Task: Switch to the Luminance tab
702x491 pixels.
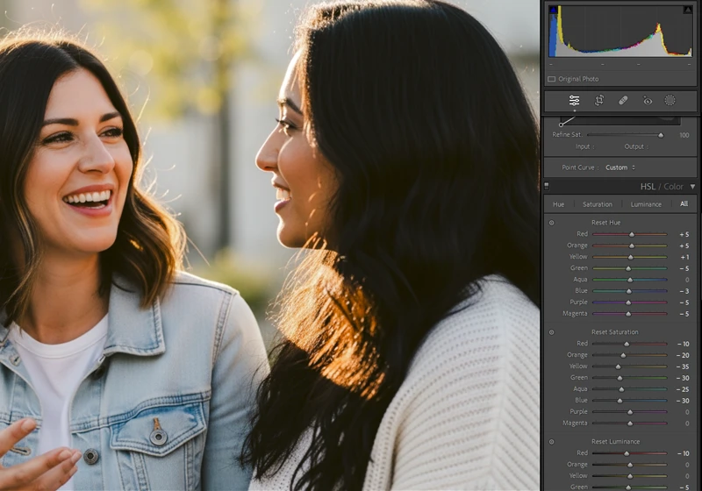Action: [x=646, y=204]
